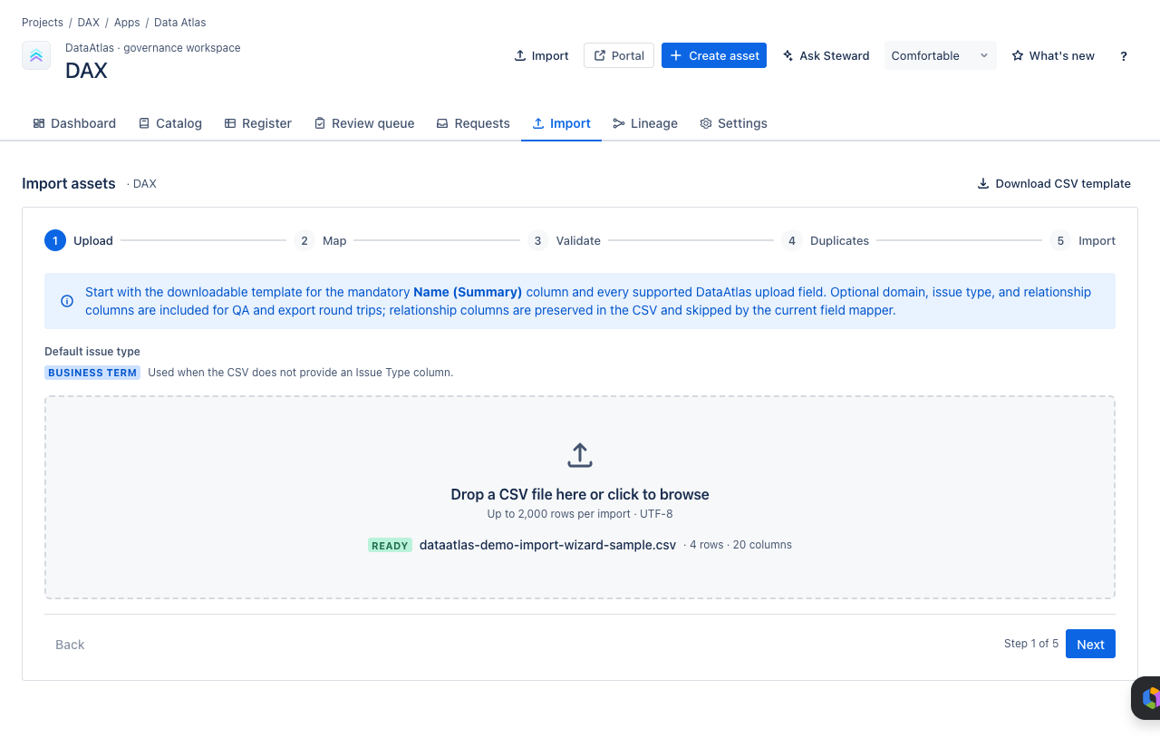
Task: Click Next to proceed to mapping
Action: coord(1090,644)
